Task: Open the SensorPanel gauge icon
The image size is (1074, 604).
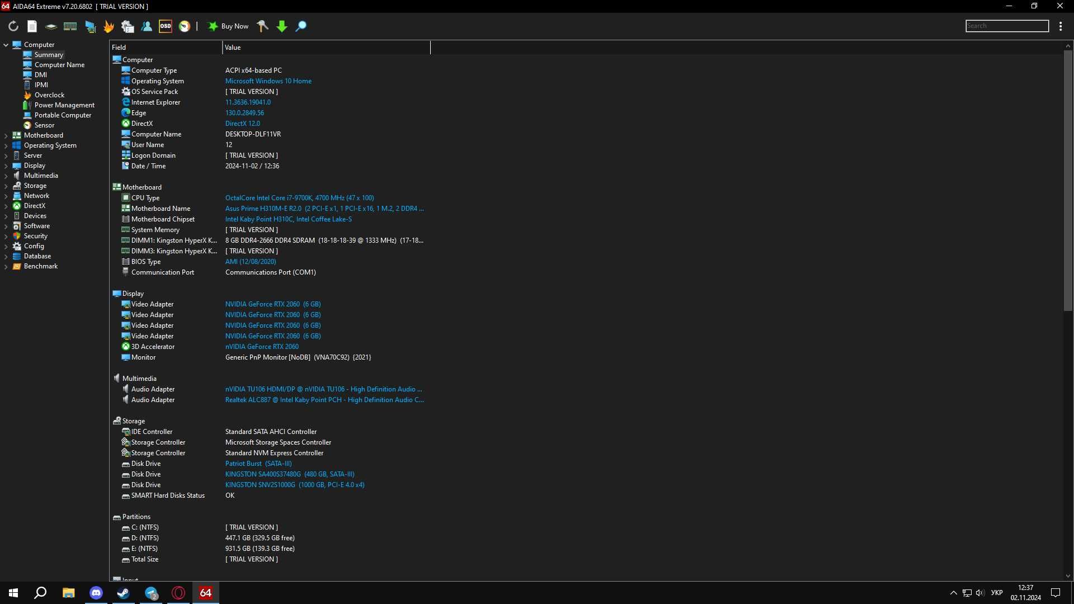Action: click(185, 26)
